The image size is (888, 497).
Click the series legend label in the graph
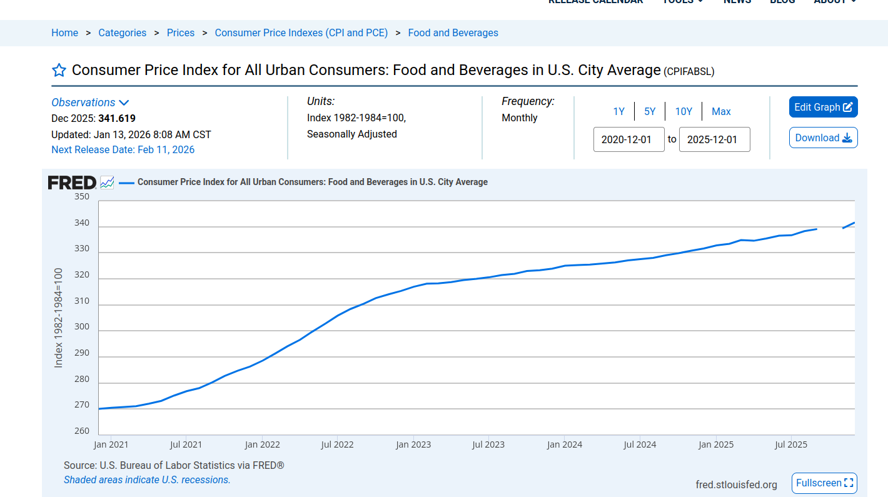click(x=313, y=182)
